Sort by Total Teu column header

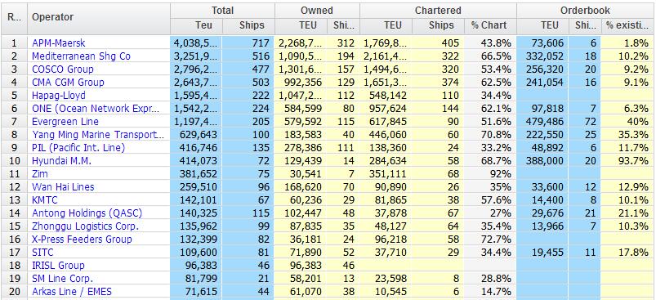click(203, 25)
